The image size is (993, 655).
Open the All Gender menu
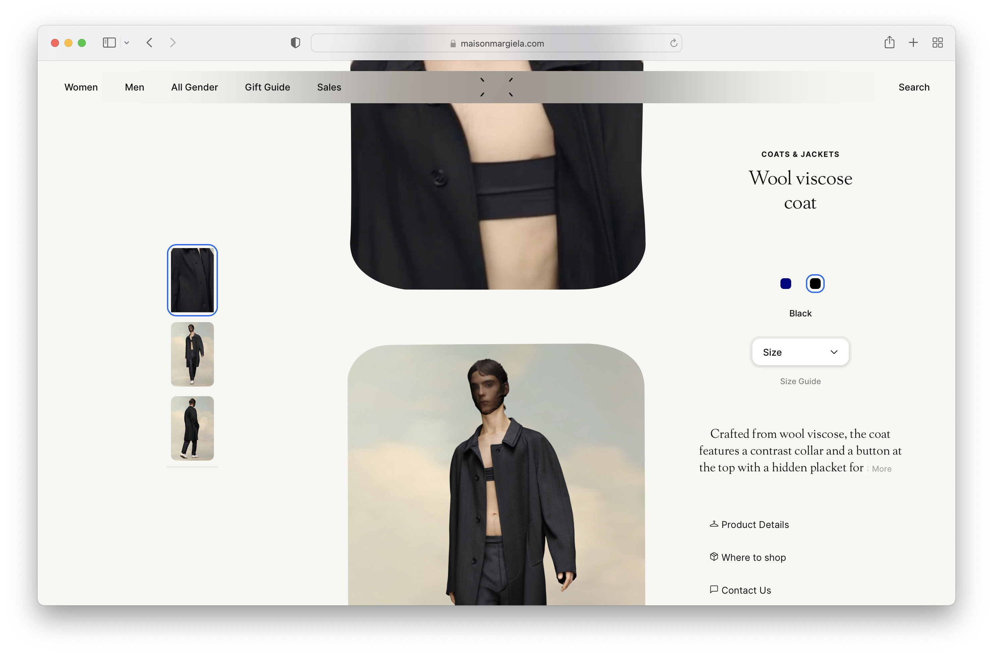[195, 87]
